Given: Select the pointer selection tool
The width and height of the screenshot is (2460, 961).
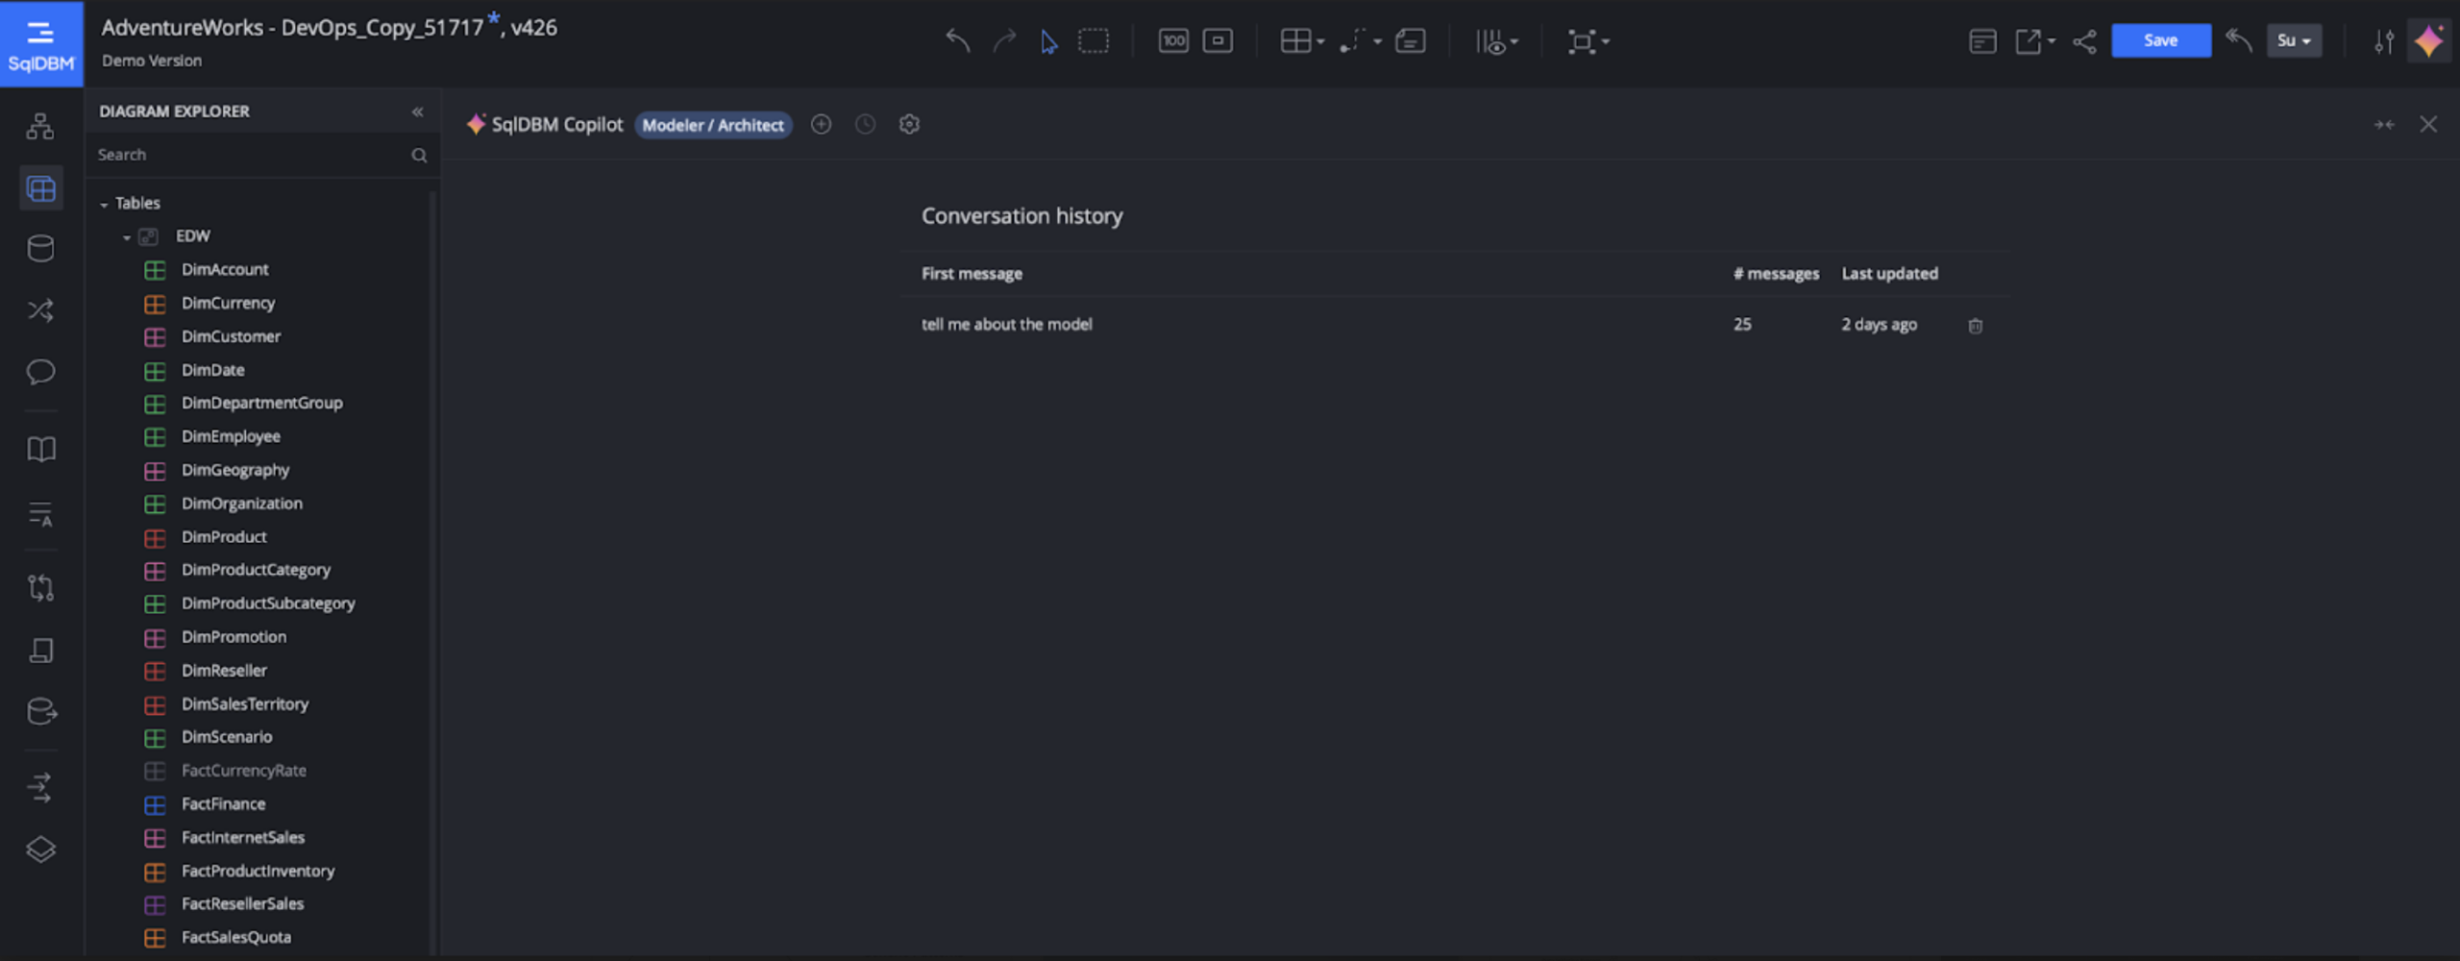Looking at the screenshot, I should [x=1049, y=41].
